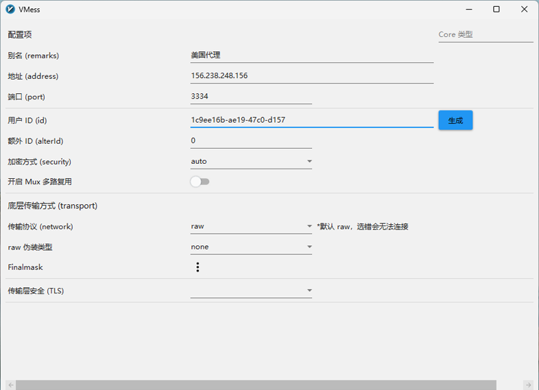The image size is (539, 390).
Task: Open the Core 类型 selector
Action: pyautogui.click(x=486, y=34)
